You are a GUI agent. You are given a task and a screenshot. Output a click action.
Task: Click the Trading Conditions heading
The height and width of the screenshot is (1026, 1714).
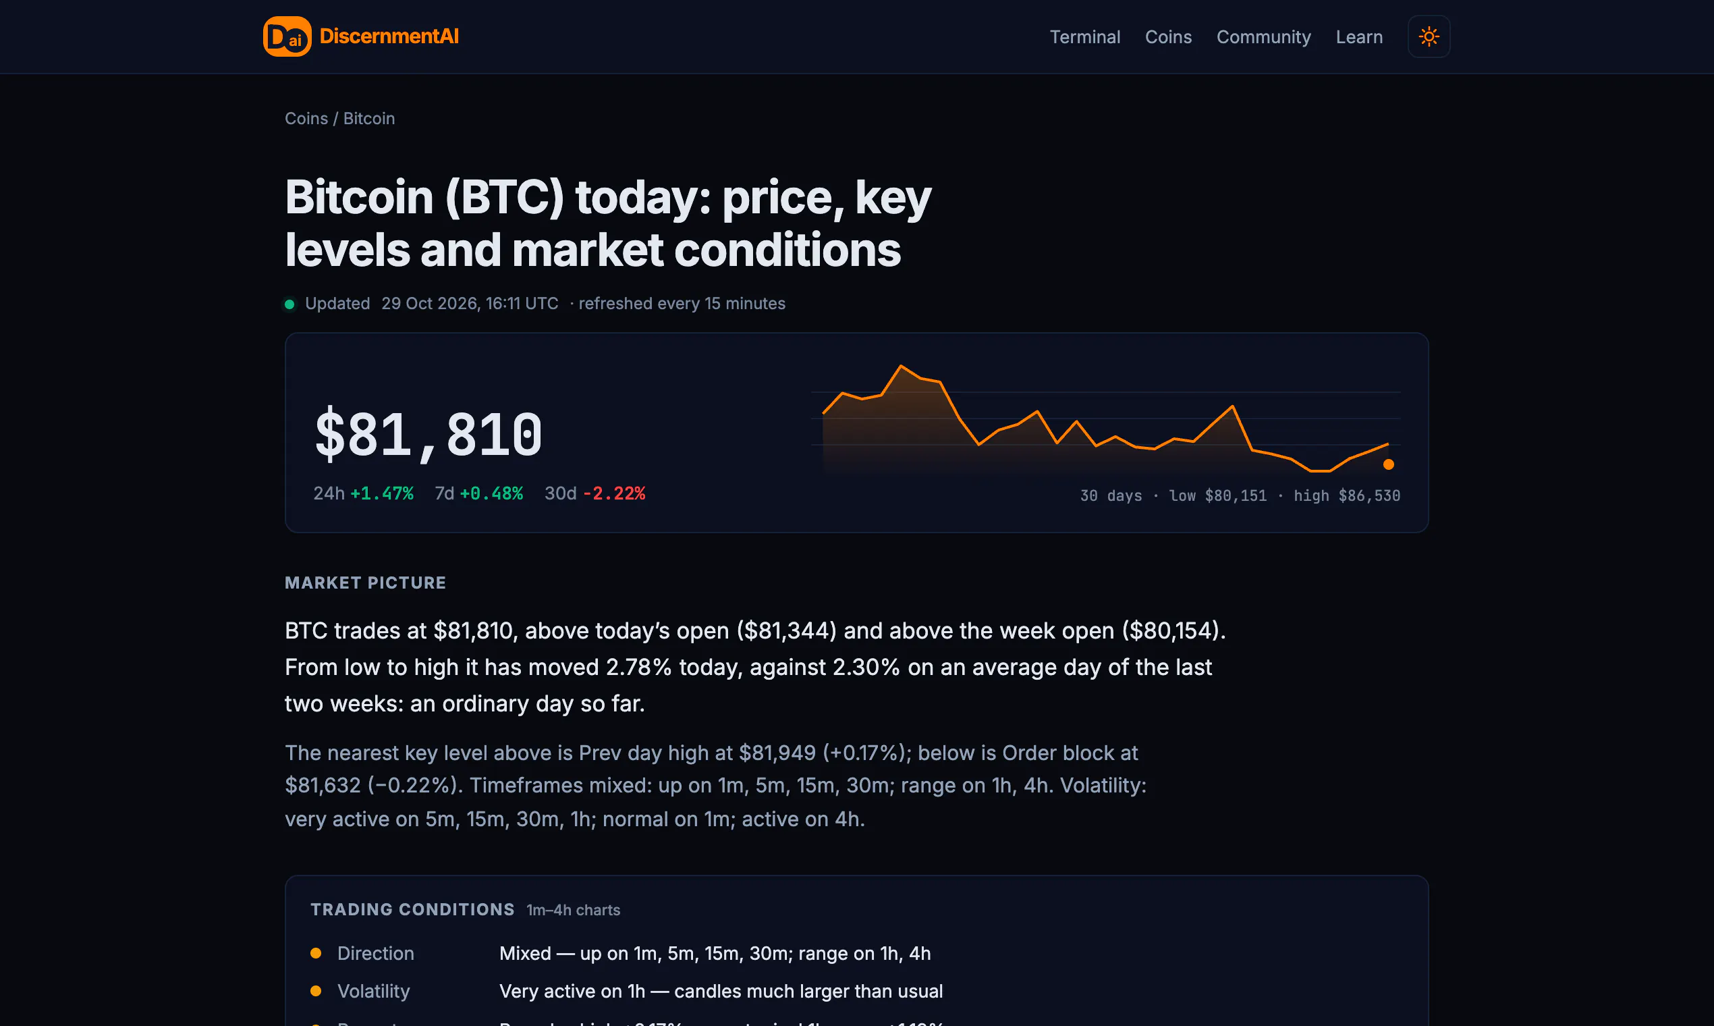pos(412,910)
